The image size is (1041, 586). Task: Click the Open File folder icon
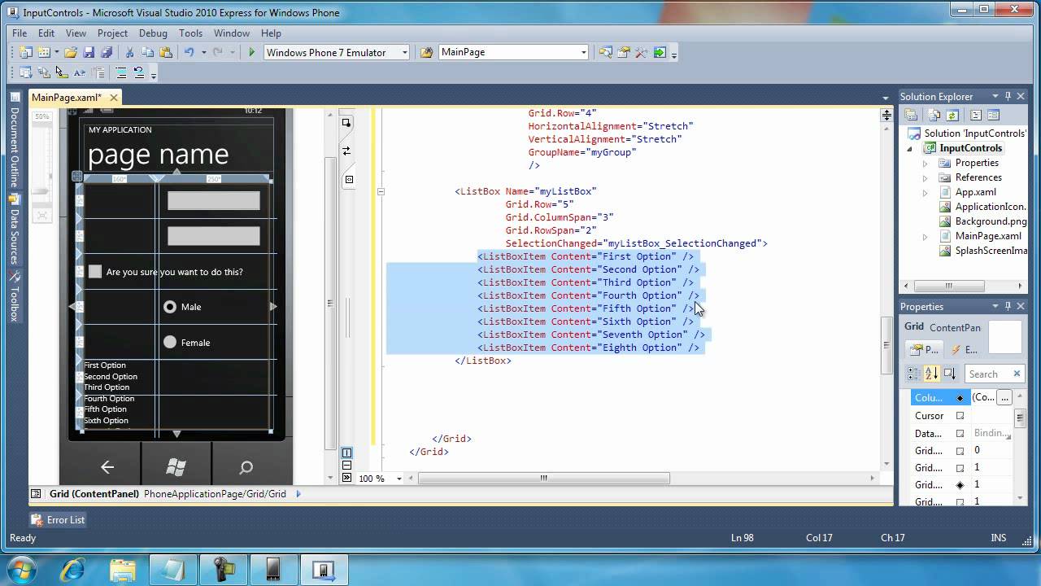(71, 52)
